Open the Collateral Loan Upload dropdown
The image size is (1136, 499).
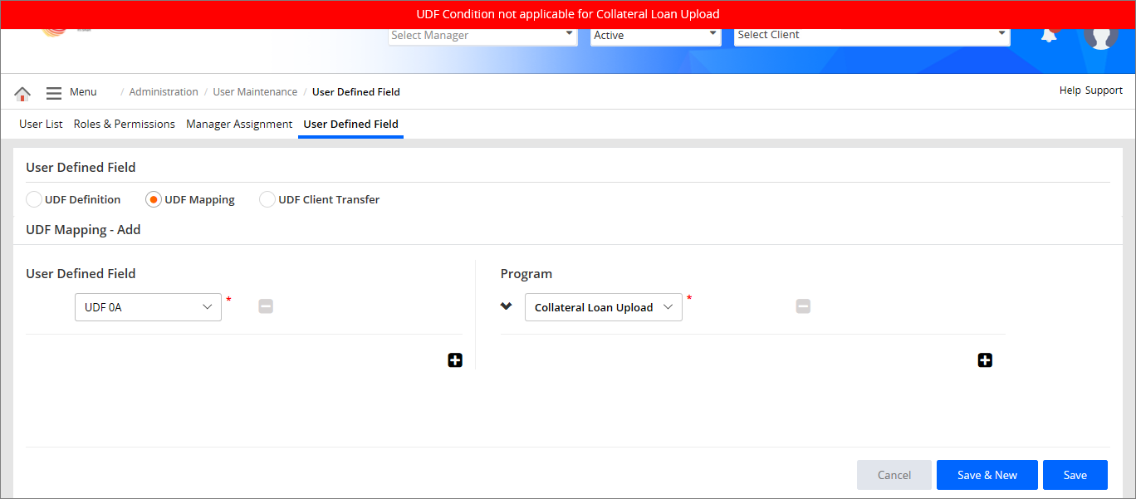coord(603,307)
